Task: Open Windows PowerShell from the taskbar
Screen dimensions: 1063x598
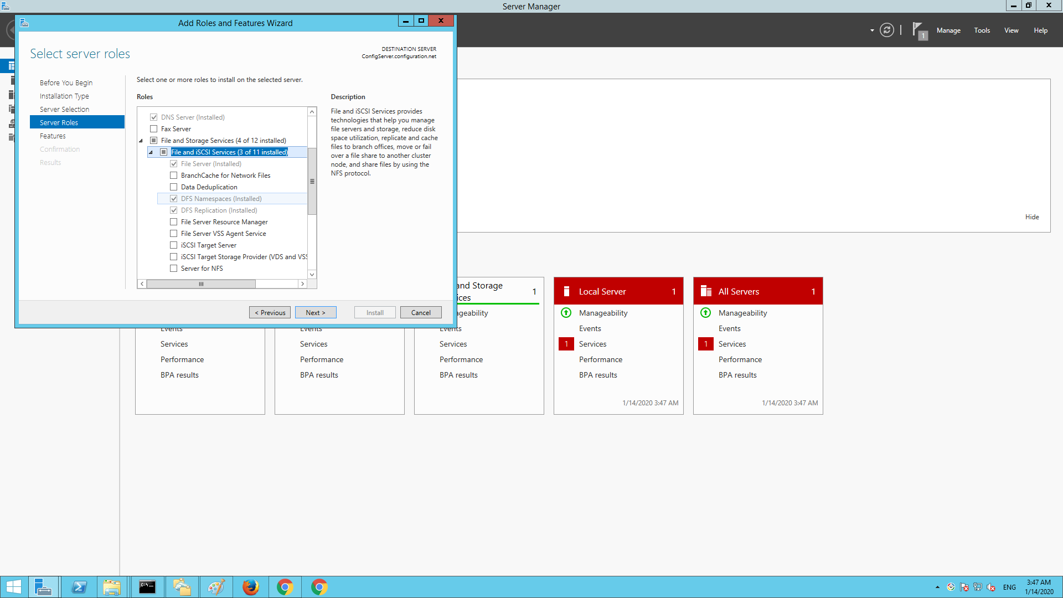Action: [79, 586]
